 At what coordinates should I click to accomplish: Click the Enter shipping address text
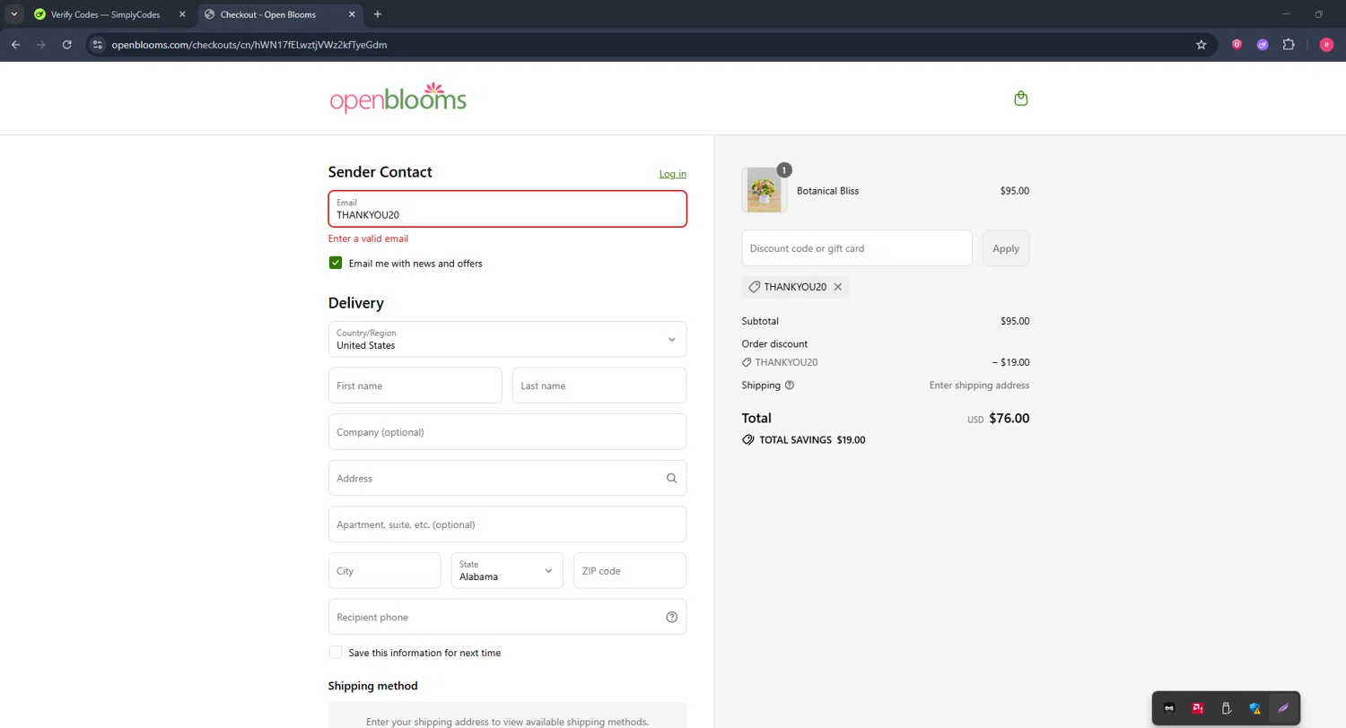tap(979, 386)
